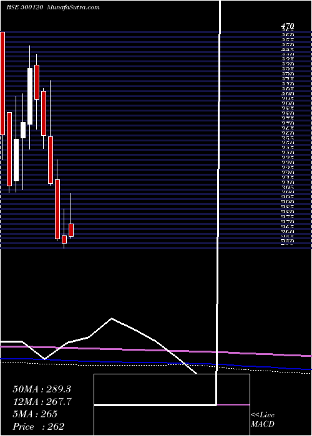Click the first red candlestick at left edge
Viewport: 312px width, 436px height.
2,83
